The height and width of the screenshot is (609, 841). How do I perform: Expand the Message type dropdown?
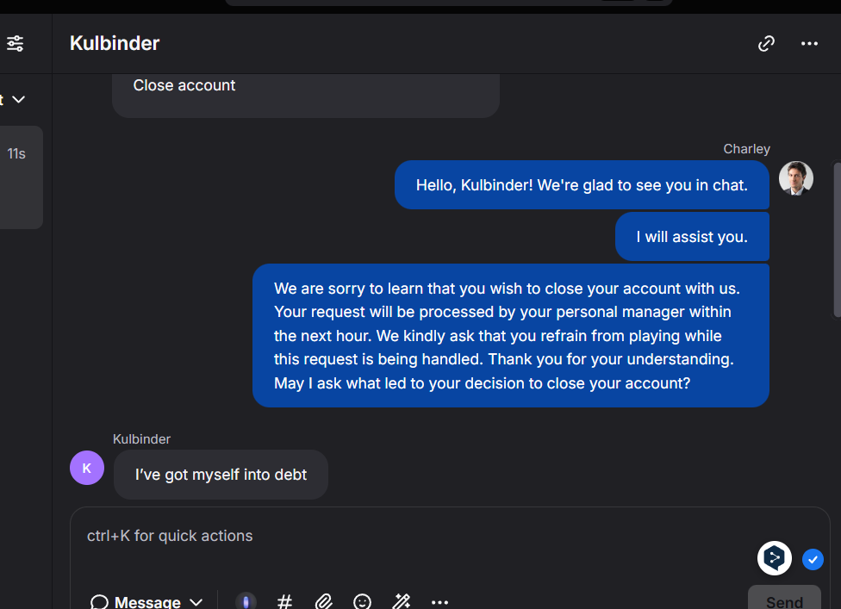(x=146, y=601)
